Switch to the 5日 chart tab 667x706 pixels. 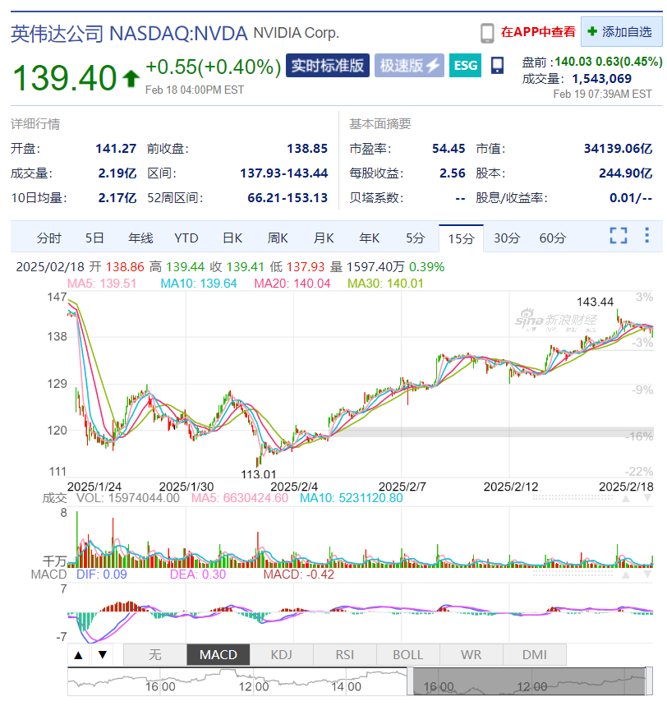click(x=94, y=238)
